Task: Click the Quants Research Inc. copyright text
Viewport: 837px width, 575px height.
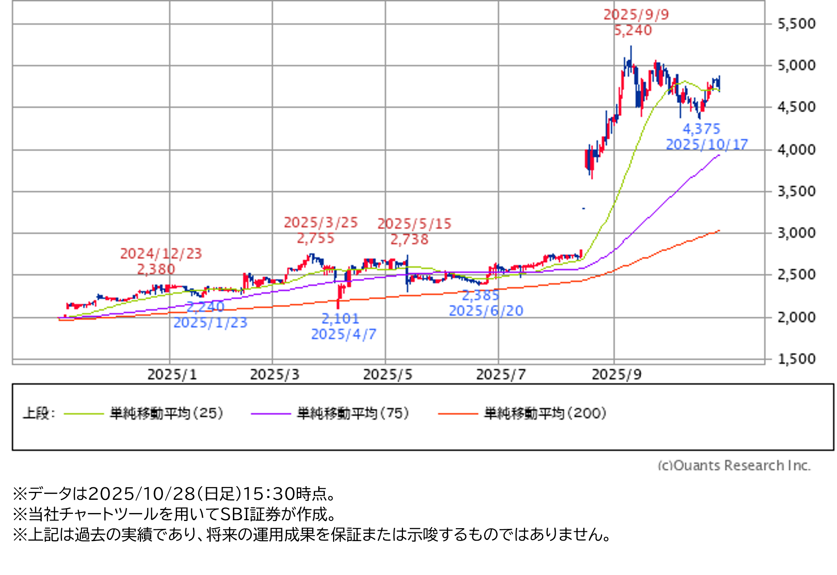Action: [734, 465]
